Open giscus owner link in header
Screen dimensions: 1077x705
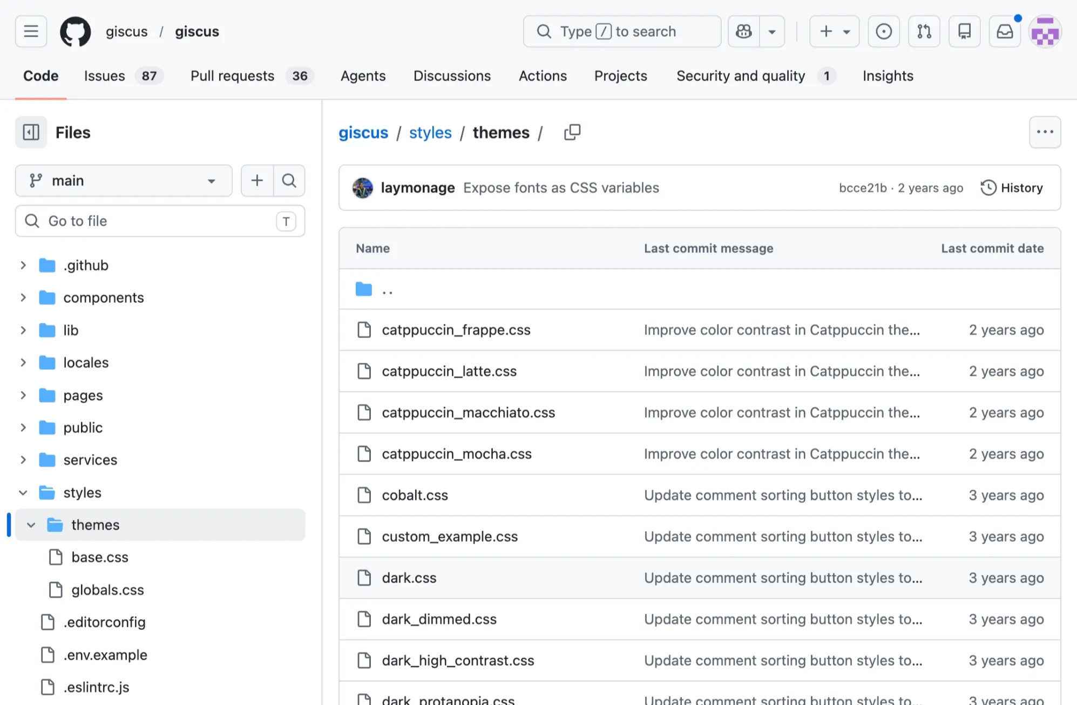(x=126, y=31)
